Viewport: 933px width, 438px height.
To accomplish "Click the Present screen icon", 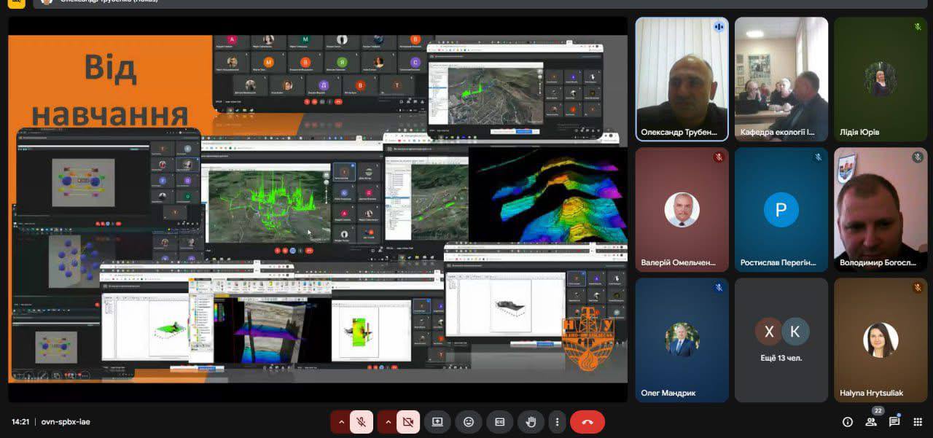I will pos(437,421).
